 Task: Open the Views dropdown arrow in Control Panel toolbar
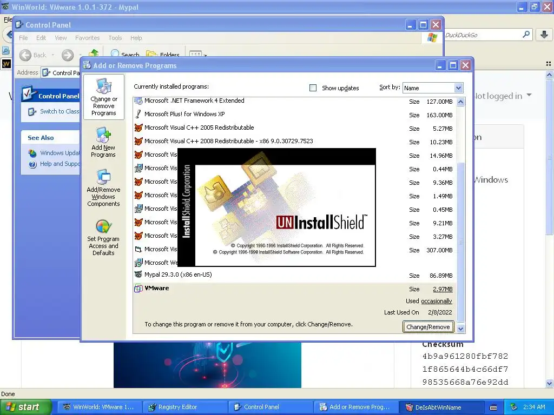[x=205, y=55]
